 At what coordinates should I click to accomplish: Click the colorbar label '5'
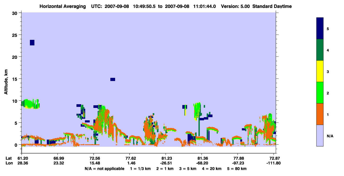pyautogui.click(x=328, y=28)
